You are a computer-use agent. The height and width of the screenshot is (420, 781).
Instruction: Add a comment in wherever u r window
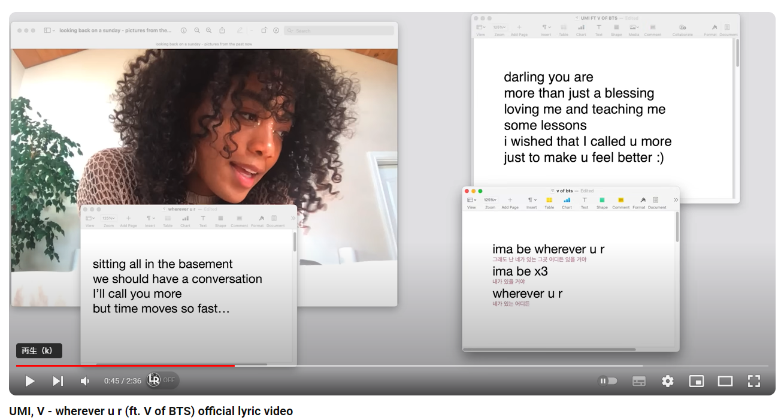click(240, 221)
